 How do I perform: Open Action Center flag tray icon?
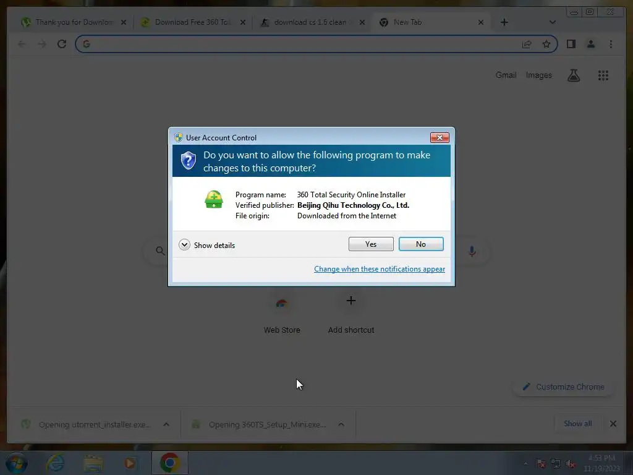pos(541,463)
